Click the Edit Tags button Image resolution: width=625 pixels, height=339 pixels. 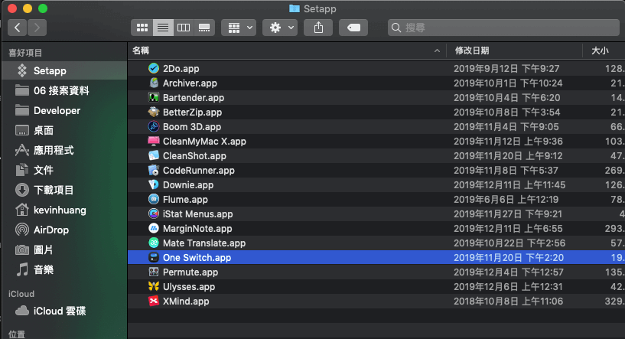click(x=353, y=28)
